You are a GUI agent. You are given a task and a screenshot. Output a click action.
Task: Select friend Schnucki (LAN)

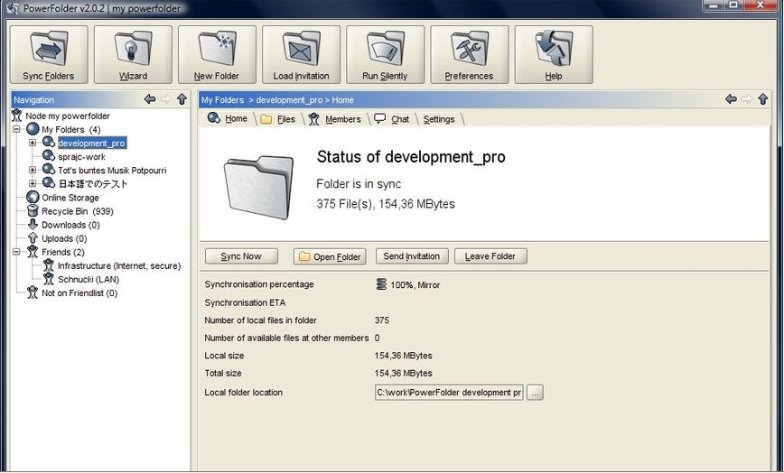[x=88, y=280]
